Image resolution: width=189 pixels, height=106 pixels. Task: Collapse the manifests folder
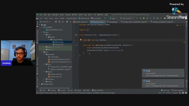[42, 27]
